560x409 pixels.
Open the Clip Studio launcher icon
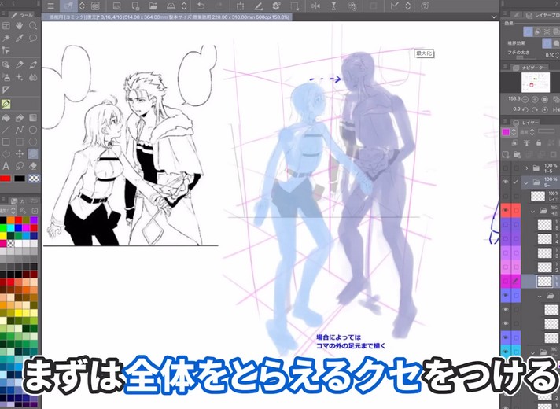(95, 6)
